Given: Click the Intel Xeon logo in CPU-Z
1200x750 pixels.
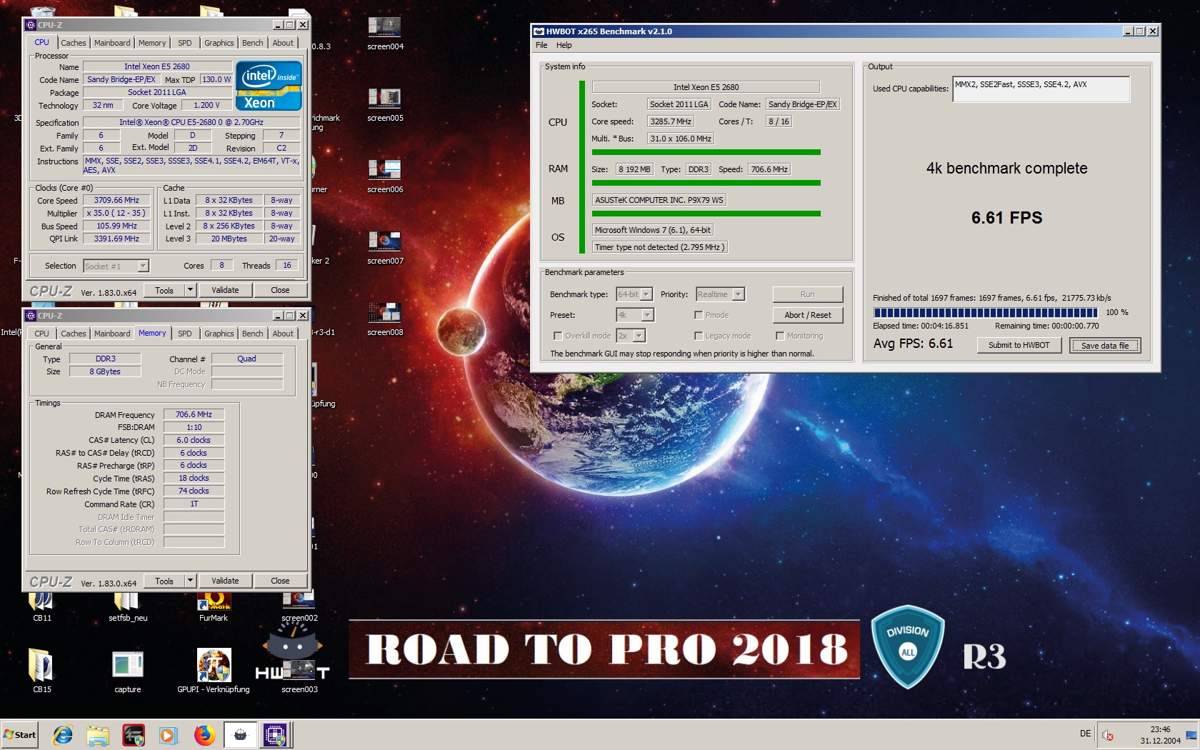Looking at the screenshot, I should (269, 85).
